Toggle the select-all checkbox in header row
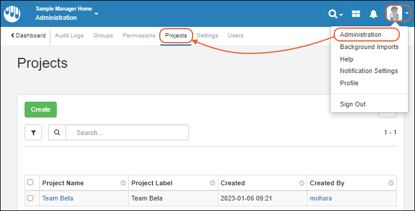The width and height of the screenshot is (415, 211). (x=30, y=182)
